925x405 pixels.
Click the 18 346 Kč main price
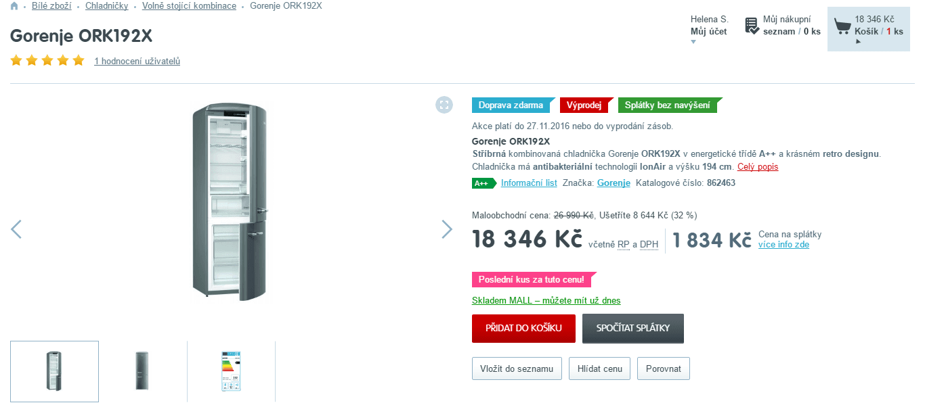[x=528, y=239]
